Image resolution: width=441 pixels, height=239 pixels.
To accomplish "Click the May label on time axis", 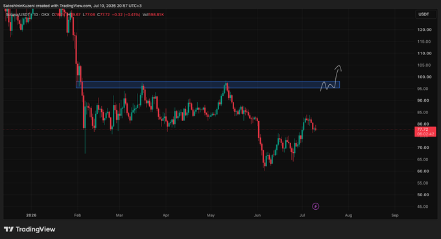I will coord(211,215).
